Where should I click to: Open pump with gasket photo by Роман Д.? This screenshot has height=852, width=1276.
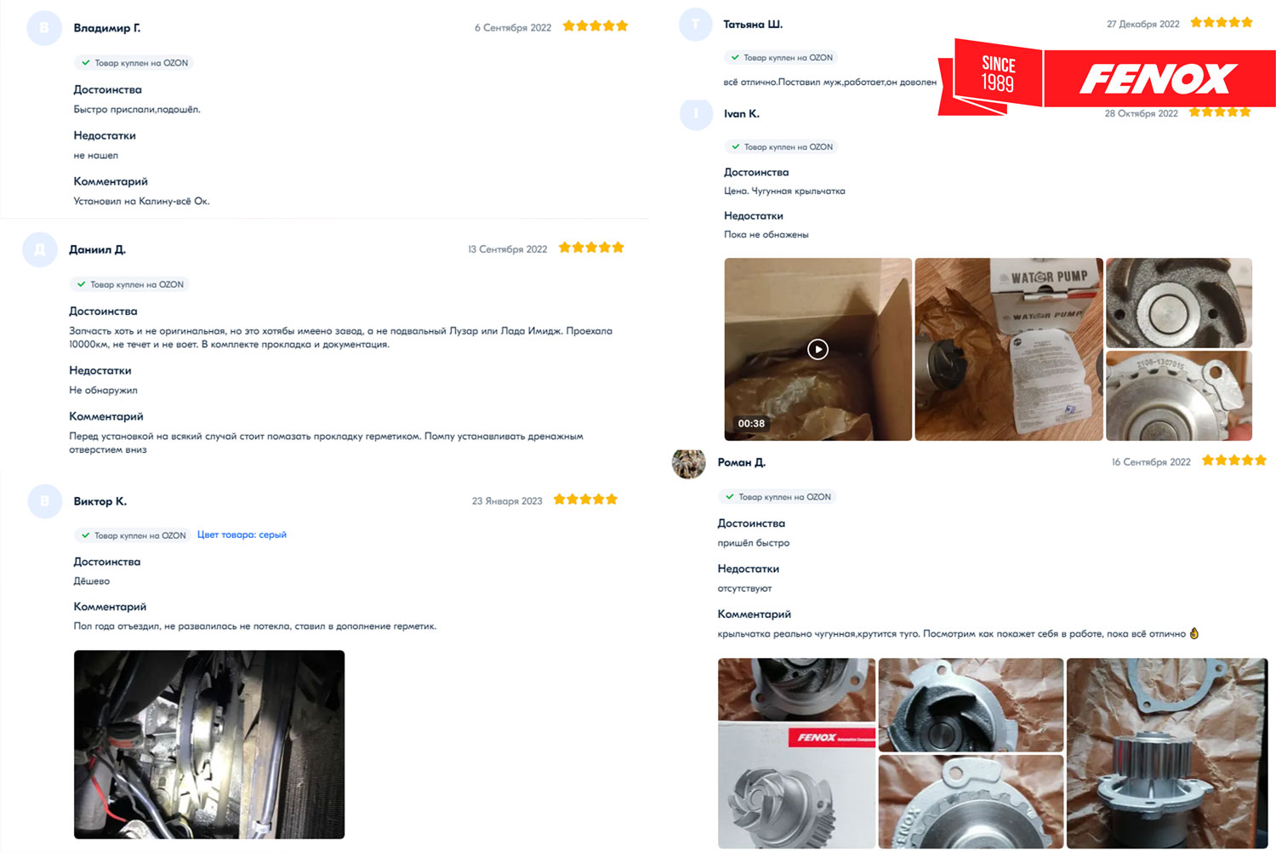pyautogui.click(x=1167, y=753)
